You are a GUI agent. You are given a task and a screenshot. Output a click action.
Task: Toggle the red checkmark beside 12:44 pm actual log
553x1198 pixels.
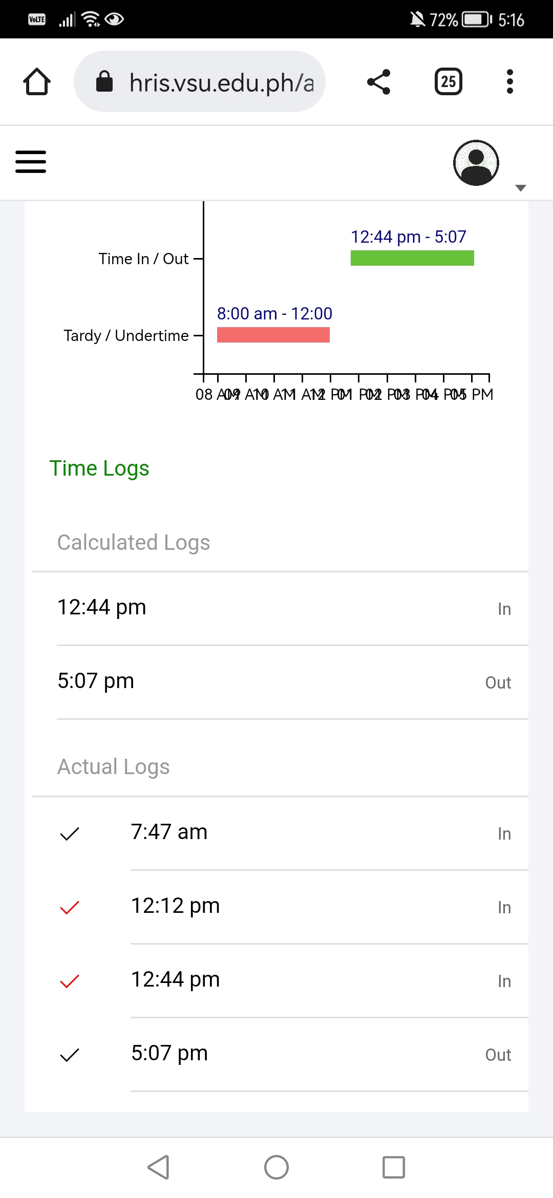coord(70,981)
